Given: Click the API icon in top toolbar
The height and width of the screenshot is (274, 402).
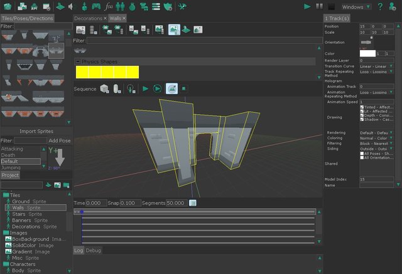Looking at the screenshot, I should point(34,7).
